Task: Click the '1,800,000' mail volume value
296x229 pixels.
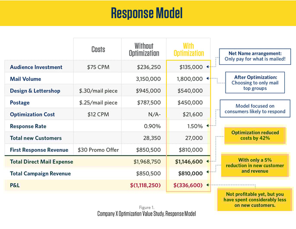Action: 190,79
